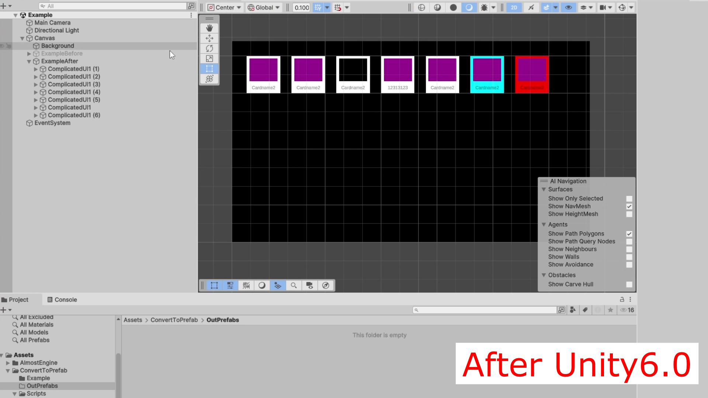708x398 pixels.
Task: Select the Move tool
Action: point(209,38)
